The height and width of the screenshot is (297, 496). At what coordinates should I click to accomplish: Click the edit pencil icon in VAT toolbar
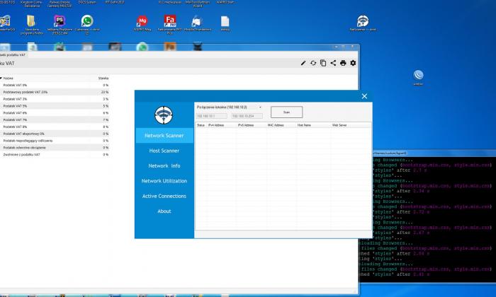click(x=303, y=63)
